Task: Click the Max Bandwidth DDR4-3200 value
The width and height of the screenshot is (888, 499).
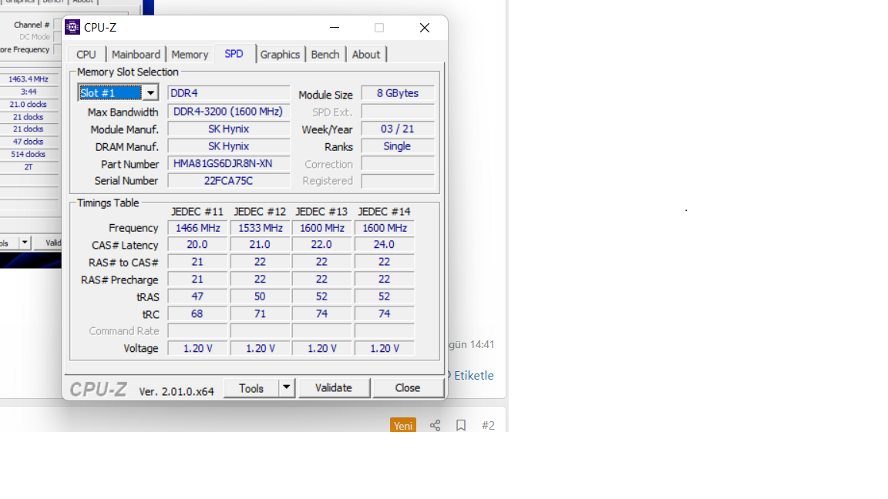Action: [x=229, y=112]
